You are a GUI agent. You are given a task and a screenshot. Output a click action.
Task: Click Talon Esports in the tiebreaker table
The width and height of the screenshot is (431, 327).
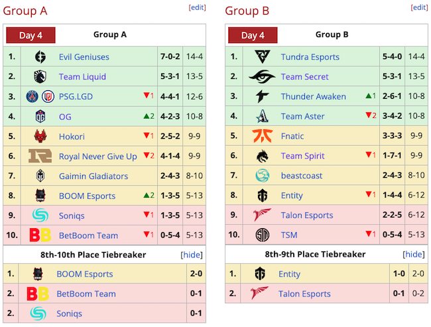pyautogui.click(x=306, y=294)
